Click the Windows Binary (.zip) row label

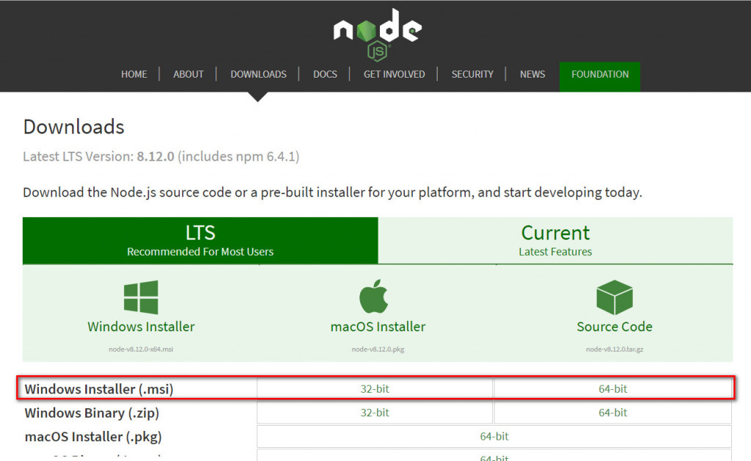click(x=92, y=413)
